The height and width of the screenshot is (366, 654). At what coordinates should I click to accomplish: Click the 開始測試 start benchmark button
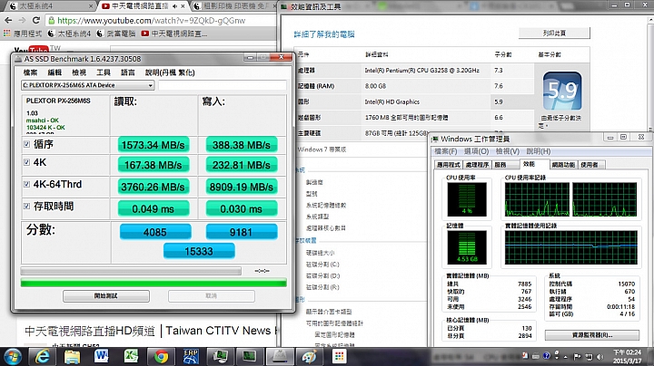(x=106, y=295)
